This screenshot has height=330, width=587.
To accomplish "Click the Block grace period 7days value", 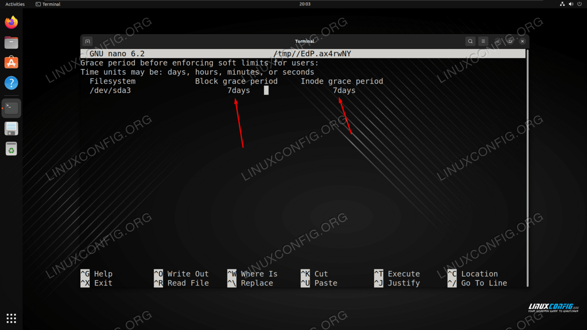I will coord(239,90).
